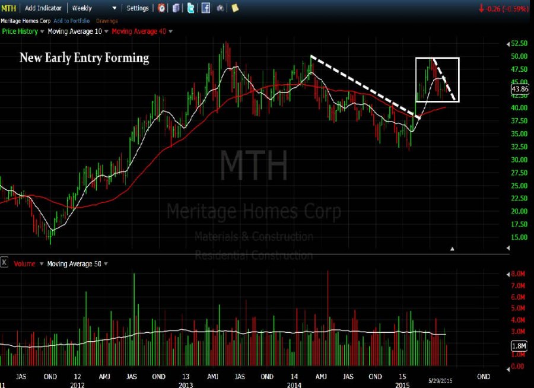Click the 20.00 price axis label
534x388 pixels.
tap(519, 211)
